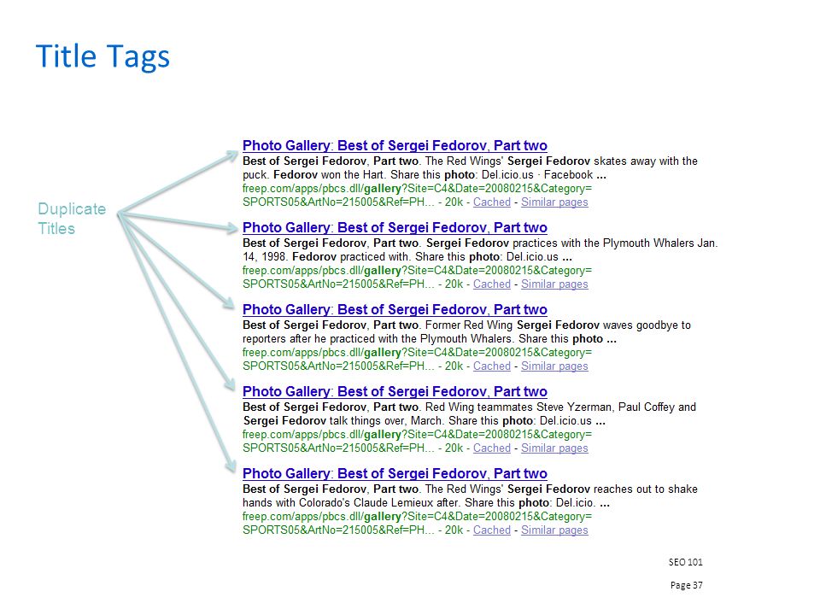Open the fifth Photo Gallery result title
Viewport: 820px width, 615px height.
(x=395, y=474)
